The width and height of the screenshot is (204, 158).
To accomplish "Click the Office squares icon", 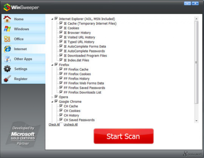I will (7, 39).
